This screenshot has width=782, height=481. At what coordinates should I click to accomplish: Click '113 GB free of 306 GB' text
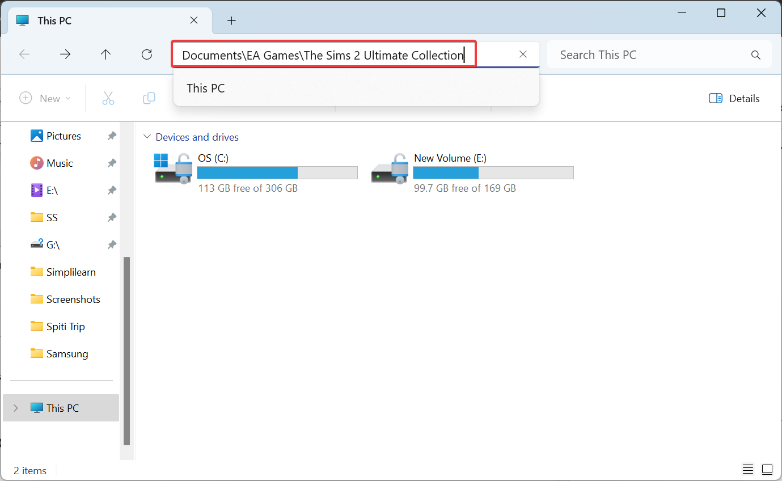248,188
